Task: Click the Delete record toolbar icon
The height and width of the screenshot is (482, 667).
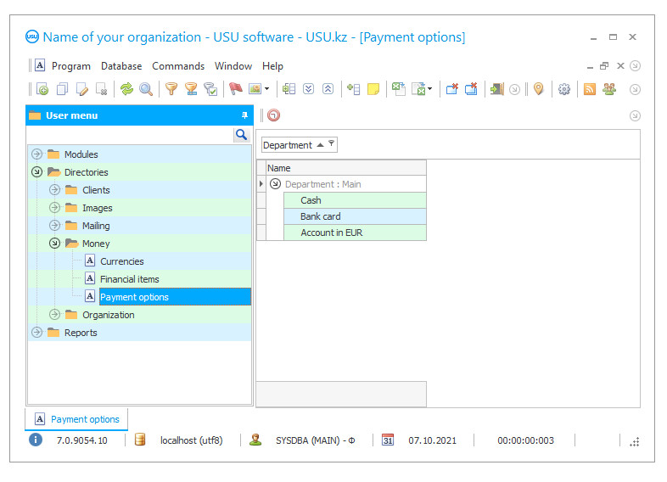Action: click(101, 89)
